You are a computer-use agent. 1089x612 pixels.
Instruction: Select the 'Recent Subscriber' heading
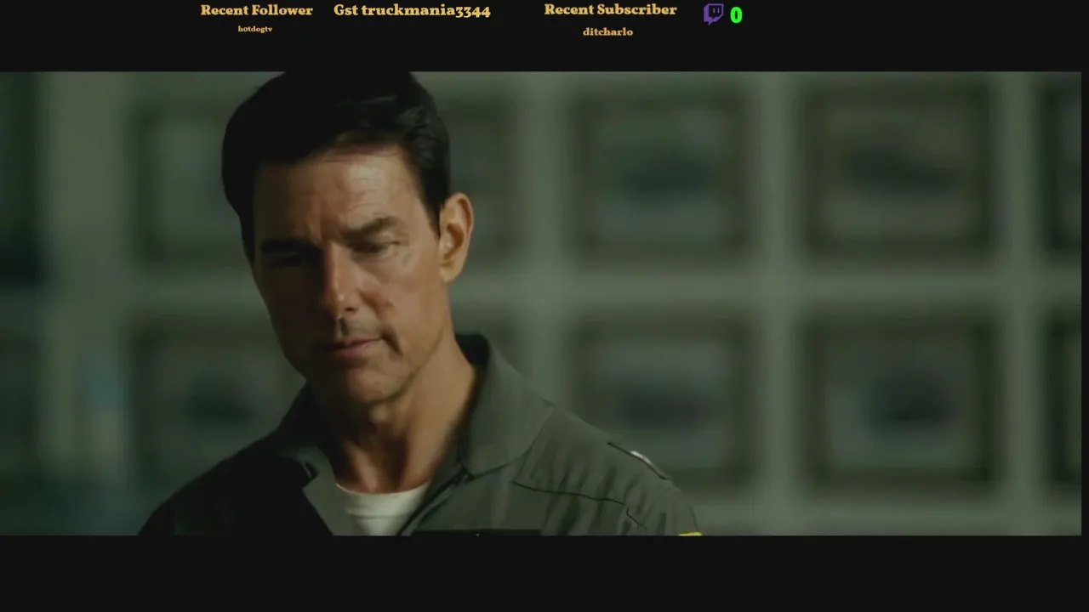[610, 9]
